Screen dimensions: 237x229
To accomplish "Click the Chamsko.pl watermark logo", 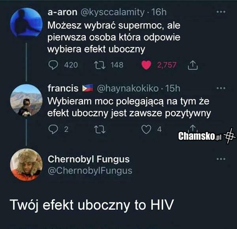I will (207, 136).
